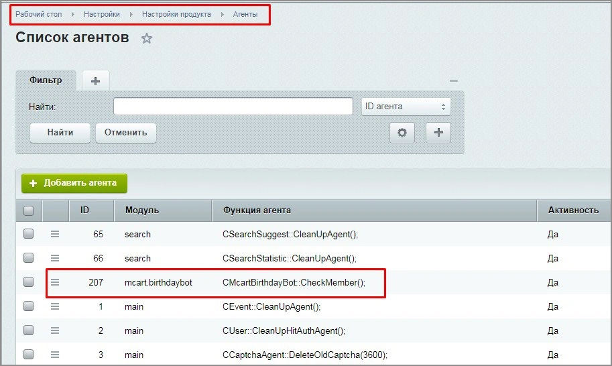Screen dimensions: 612x366
Task: Add page to favorites with star icon
Action: tap(147, 38)
